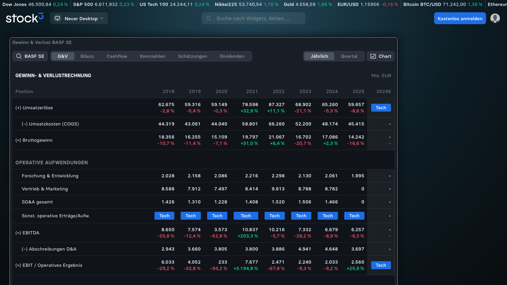Viewport: 507px width, 285px height.
Task: Click the 2018 Tech button in Sonst. operative Erträge row
Action: [x=164, y=216]
